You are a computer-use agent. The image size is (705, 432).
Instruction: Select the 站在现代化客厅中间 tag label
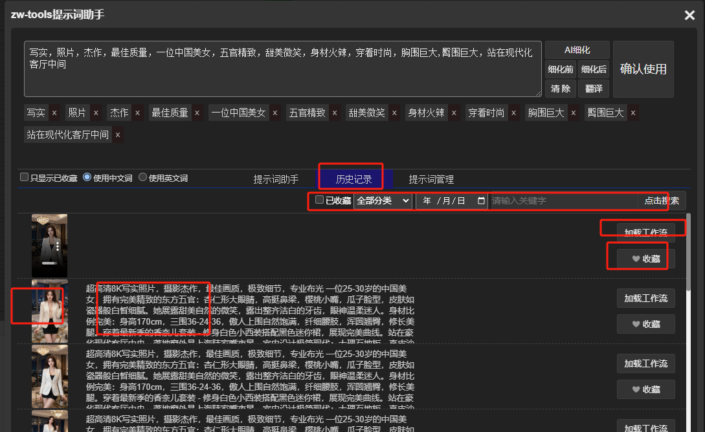pos(67,135)
